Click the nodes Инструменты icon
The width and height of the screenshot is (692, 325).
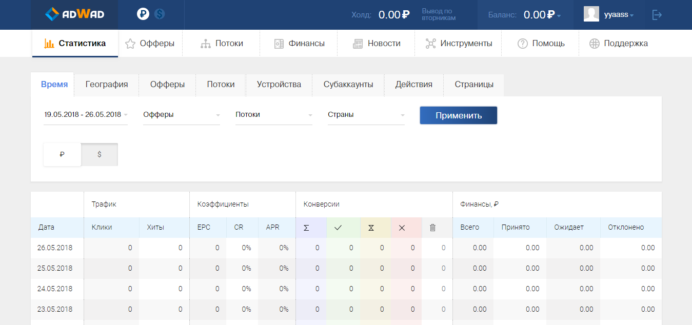pos(431,44)
